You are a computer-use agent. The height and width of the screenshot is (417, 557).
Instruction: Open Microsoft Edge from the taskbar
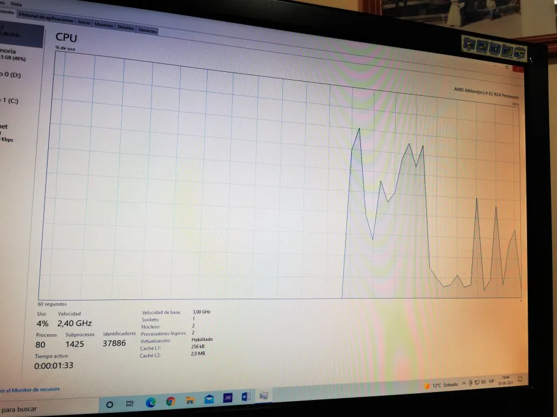pos(151,402)
